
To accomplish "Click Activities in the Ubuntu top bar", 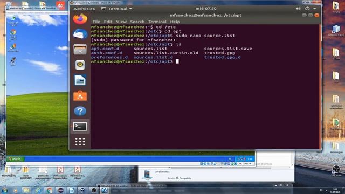I will [84, 9].
